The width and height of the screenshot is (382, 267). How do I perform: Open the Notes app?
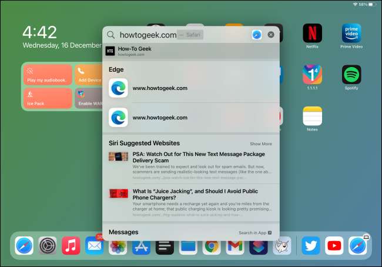pyautogui.click(x=312, y=116)
